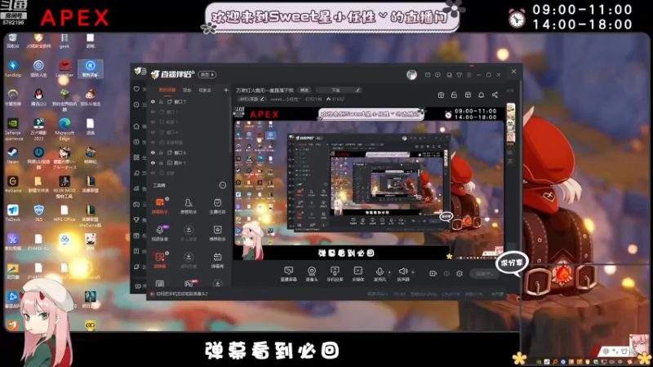Open the Steam desktop shortcut

coord(12,155)
